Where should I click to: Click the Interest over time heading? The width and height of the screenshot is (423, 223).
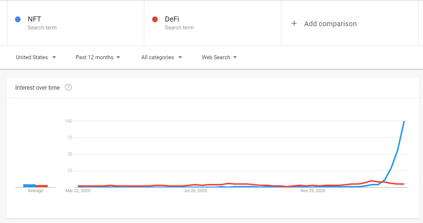pyautogui.click(x=38, y=87)
